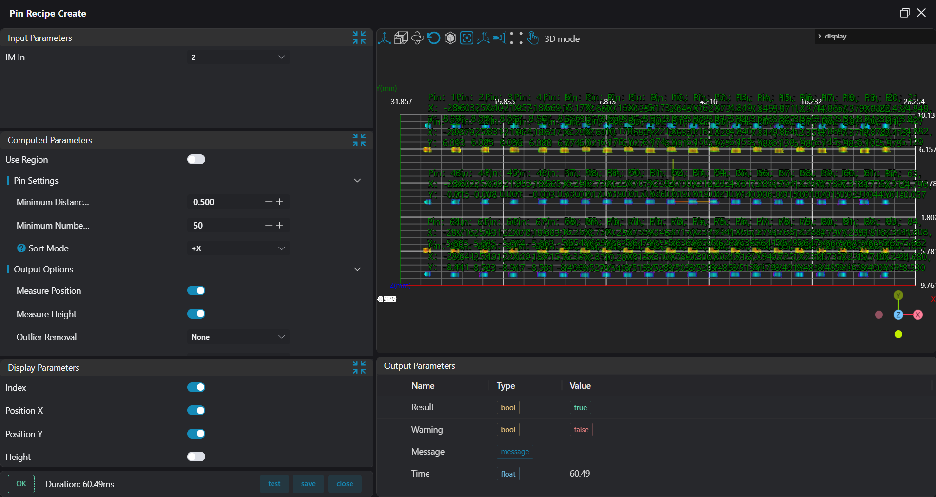Click the save button

(x=308, y=484)
